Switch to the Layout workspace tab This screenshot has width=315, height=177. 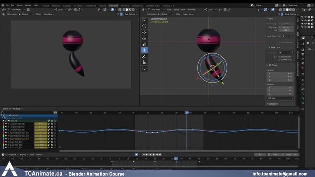point(46,6)
